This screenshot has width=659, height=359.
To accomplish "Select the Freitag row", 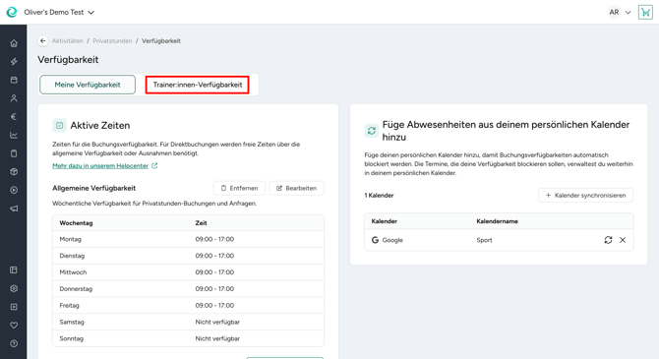I will 188,305.
